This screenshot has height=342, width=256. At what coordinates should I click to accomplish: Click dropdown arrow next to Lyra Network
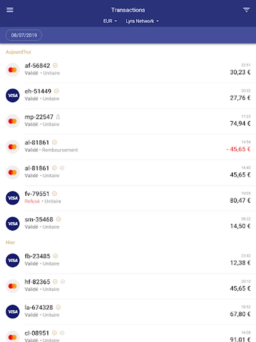158,21
